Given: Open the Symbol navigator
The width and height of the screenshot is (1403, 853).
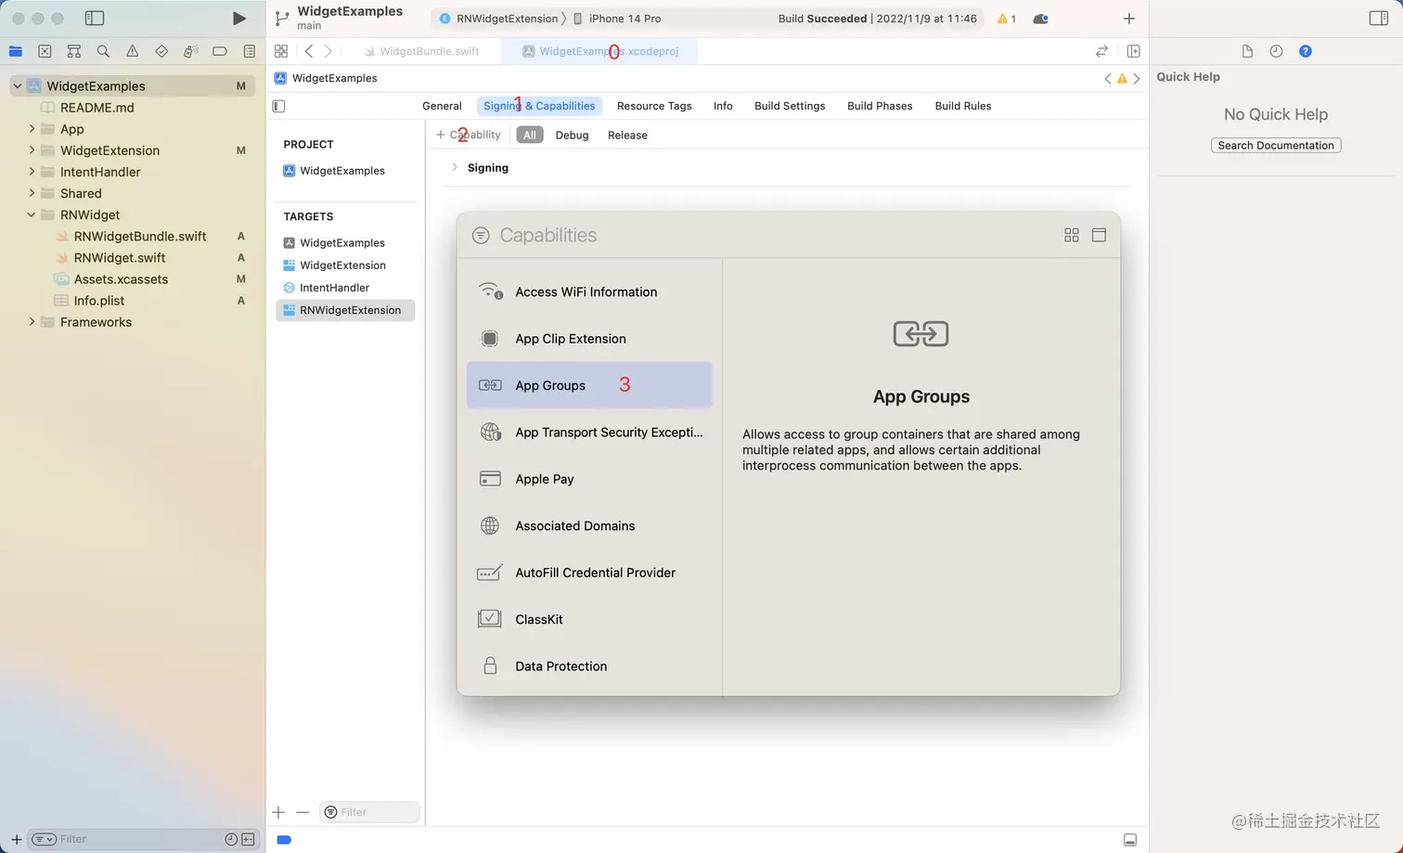Looking at the screenshot, I should (74, 51).
